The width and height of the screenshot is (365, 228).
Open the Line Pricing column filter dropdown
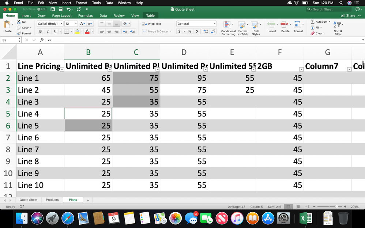[62, 69]
